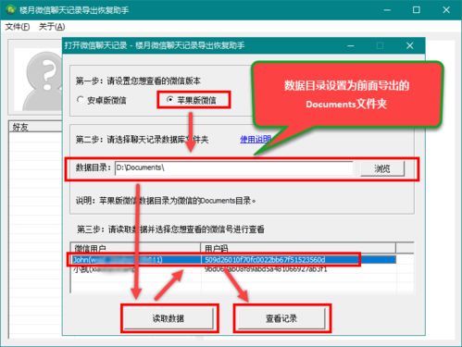Open the 使用说明 help link
This screenshot has height=347, width=462.
pos(256,140)
